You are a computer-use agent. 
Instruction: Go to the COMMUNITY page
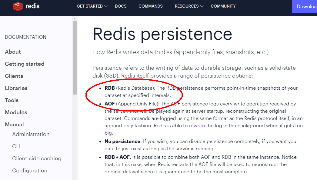point(223,6)
